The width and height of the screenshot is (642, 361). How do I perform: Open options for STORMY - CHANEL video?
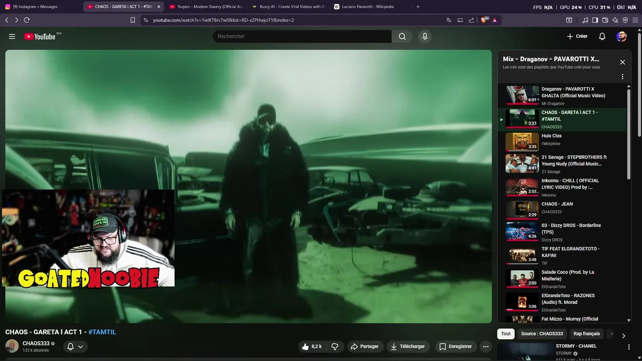[628, 347]
